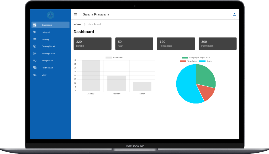The width and height of the screenshot is (269, 154).
Task: Click the Pengadaan edit-list icon
Action: pos(35,60)
